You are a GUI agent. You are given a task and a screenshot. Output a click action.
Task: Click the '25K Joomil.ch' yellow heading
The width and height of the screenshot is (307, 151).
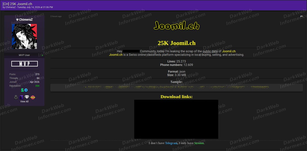177,43
